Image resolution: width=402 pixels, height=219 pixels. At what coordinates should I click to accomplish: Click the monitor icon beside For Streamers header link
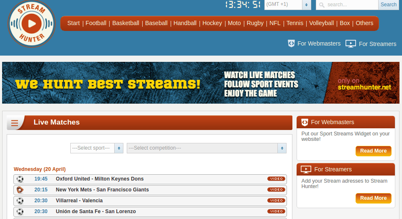(351, 44)
